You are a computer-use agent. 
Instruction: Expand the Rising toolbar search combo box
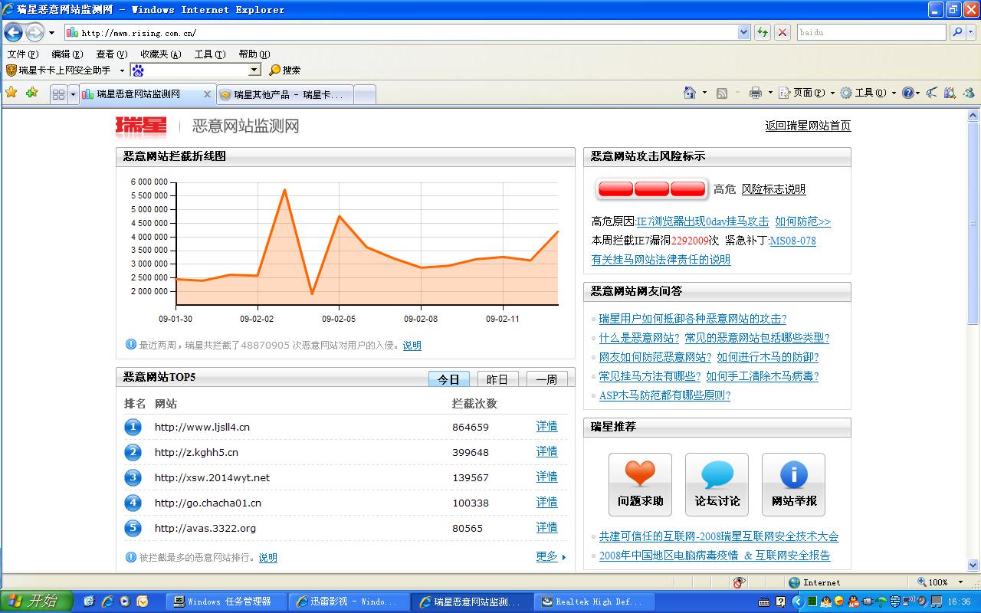coord(255,70)
